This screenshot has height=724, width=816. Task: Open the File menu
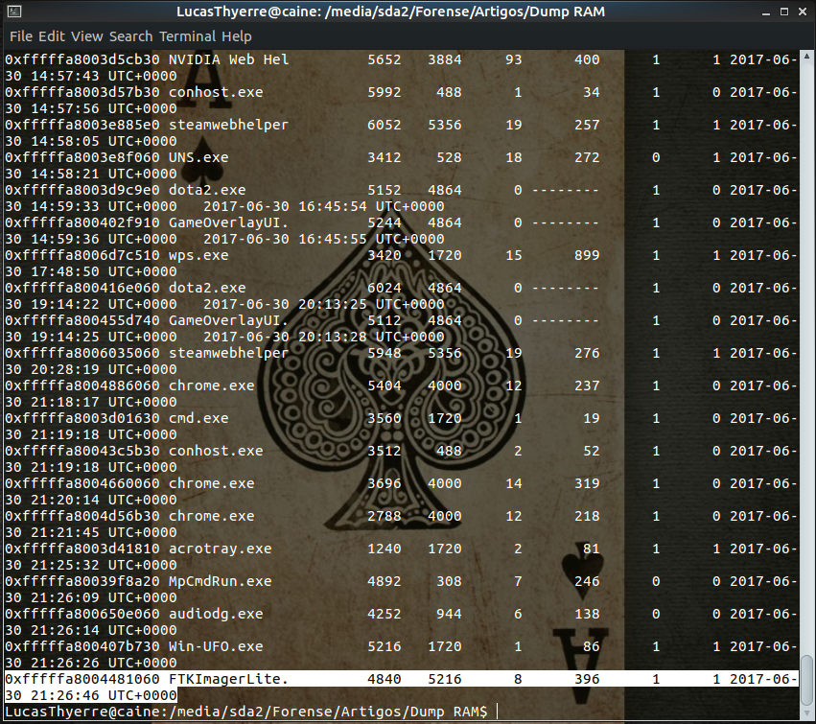tap(21, 36)
